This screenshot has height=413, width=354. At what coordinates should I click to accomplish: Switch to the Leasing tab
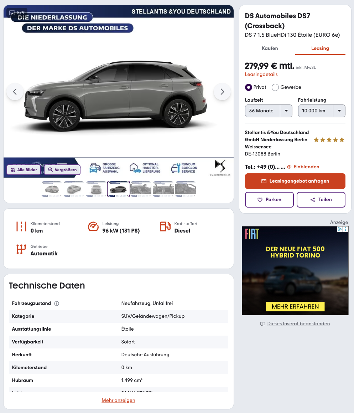320,48
